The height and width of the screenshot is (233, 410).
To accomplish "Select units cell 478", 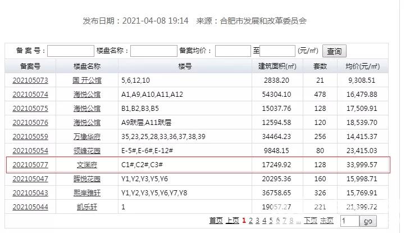I will point(320,95).
